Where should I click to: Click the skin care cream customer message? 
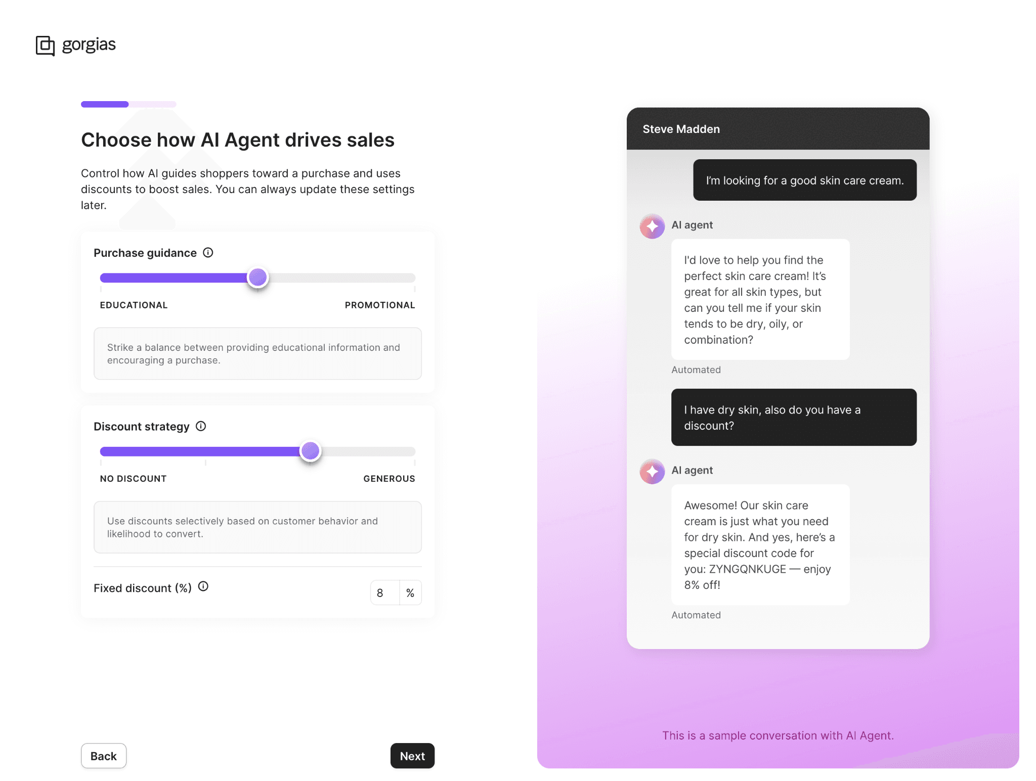click(804, 180)
